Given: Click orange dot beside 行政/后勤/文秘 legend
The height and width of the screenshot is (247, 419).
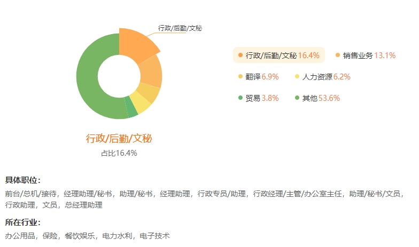Looking at the screenshot, I should [x=240, y=55].
